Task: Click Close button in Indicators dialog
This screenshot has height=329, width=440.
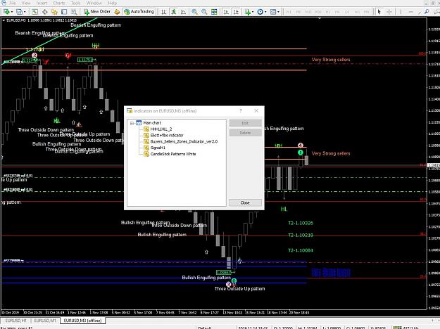Action: coord(245,202)
